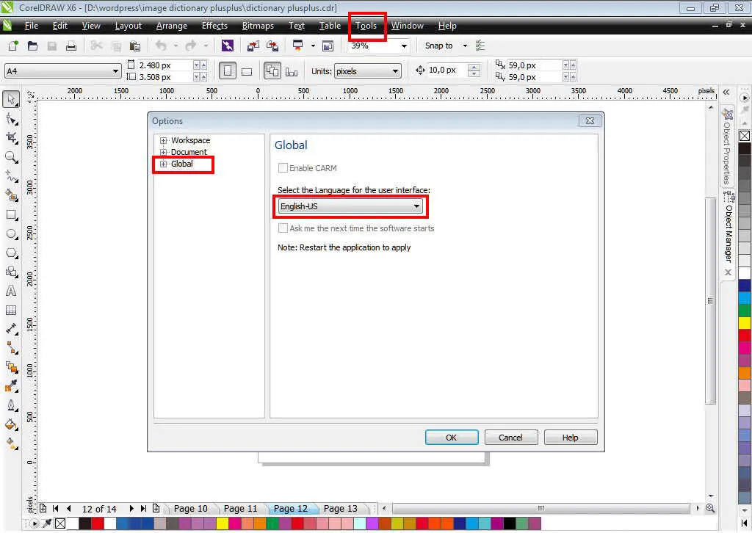Expand the Workspace tree node
The height and width of the screenshot is (533, 752).
tap(163, 140)
